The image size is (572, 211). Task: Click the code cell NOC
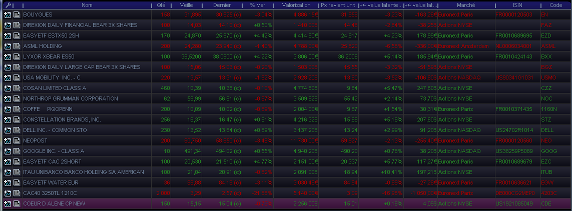(546, 99)
